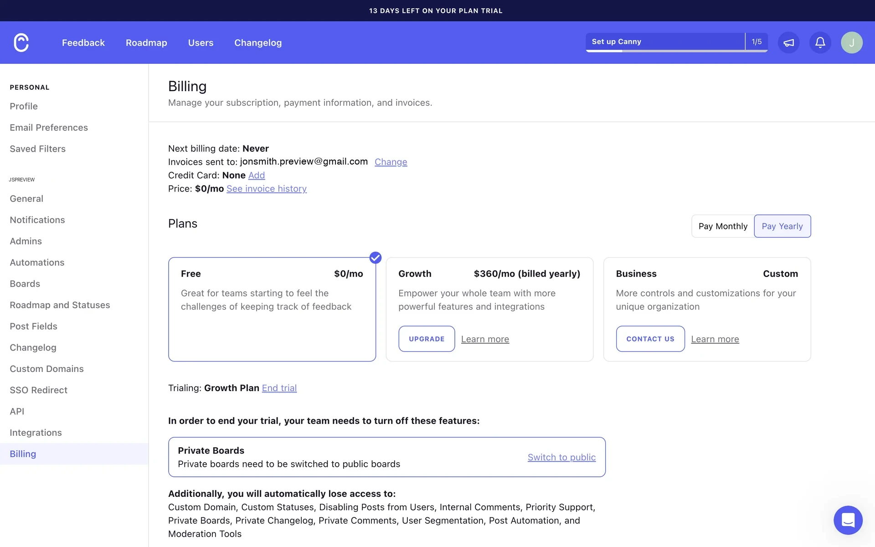The height and width of the screenshot is (547, 875).
Task: Open the Feedback tab
Action: pos(83,42)
